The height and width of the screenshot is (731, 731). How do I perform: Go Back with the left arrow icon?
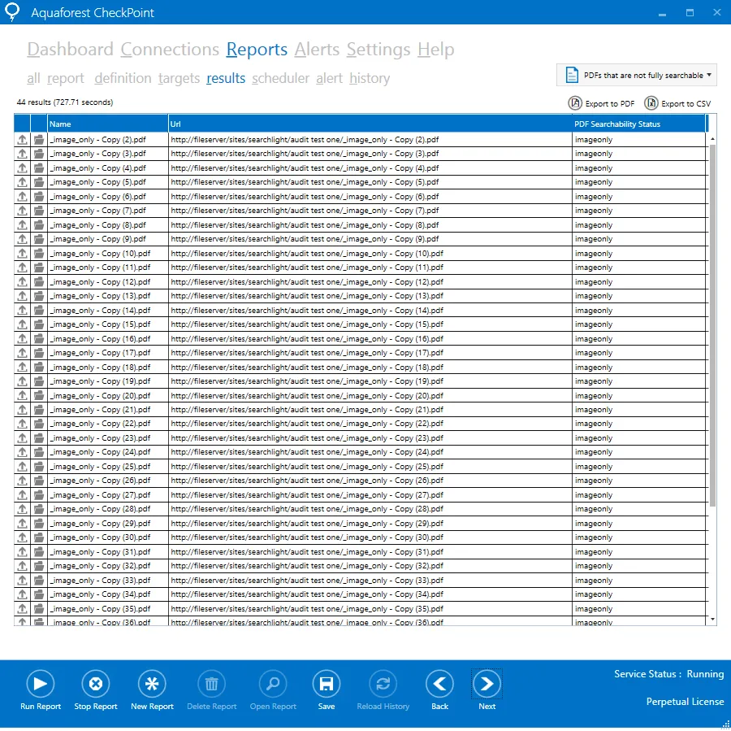click(x=439, y=683)
